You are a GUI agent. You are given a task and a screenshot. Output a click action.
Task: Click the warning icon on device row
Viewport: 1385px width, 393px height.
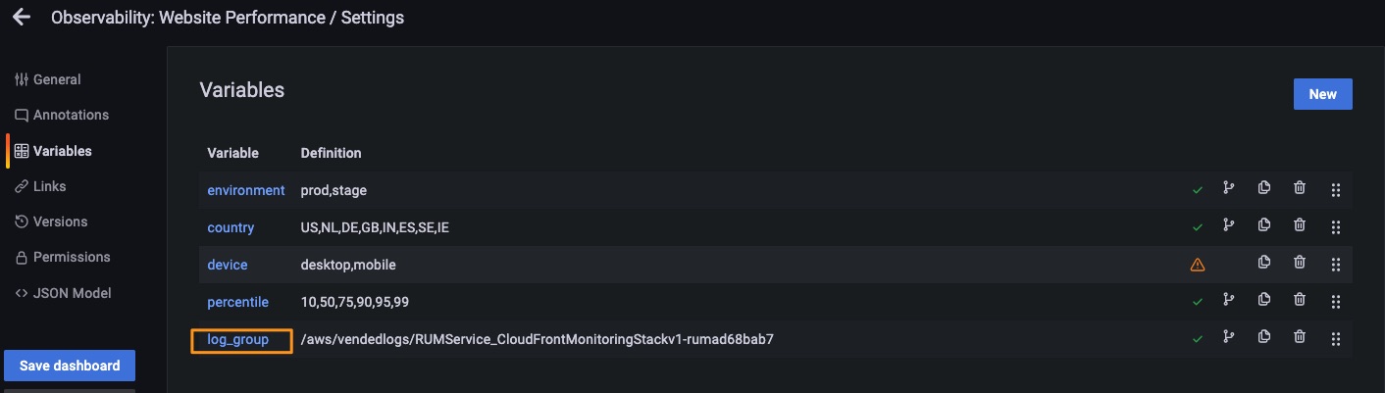coord(1197,265)
